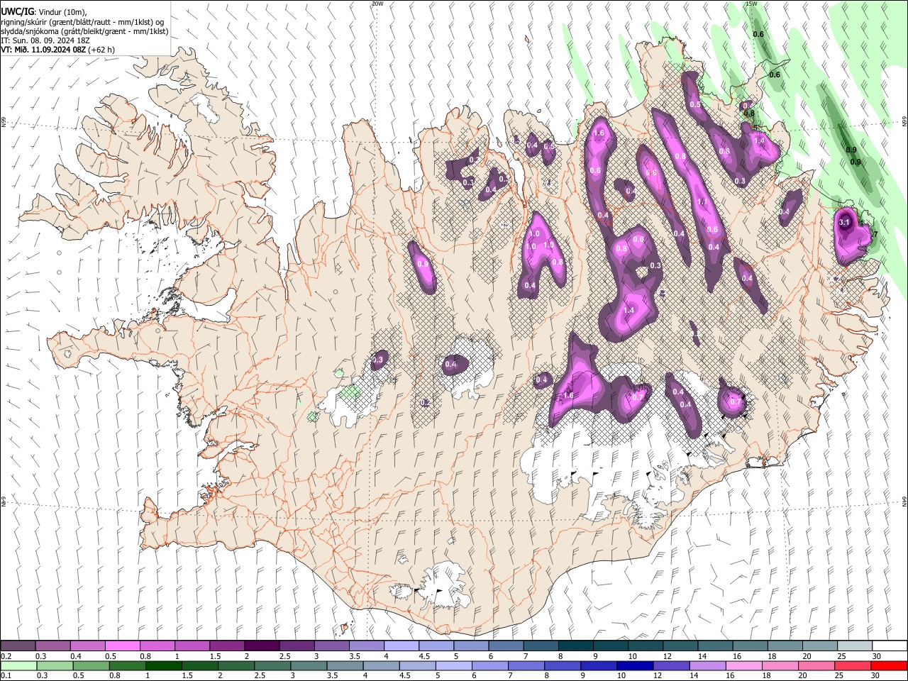Select the 'slydda/snjókoma' snow legend description line

click(x=84, y=31)
